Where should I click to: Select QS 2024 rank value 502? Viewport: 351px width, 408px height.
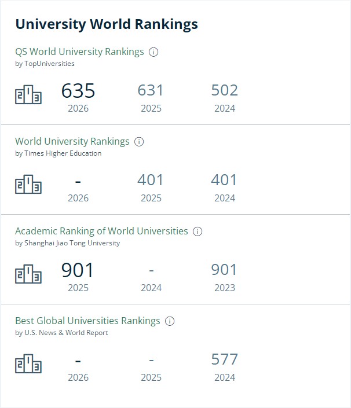click(225, 90)
